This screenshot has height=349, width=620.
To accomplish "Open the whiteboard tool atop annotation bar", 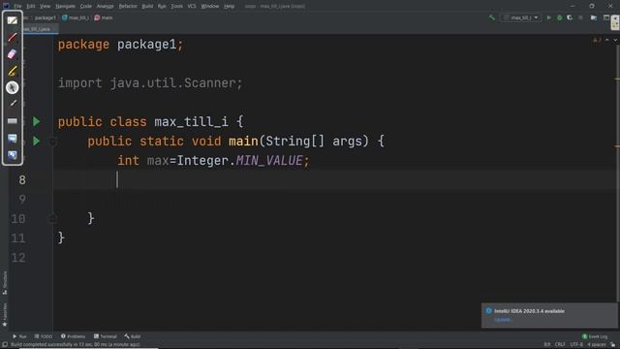I will [x=13, y=20].
